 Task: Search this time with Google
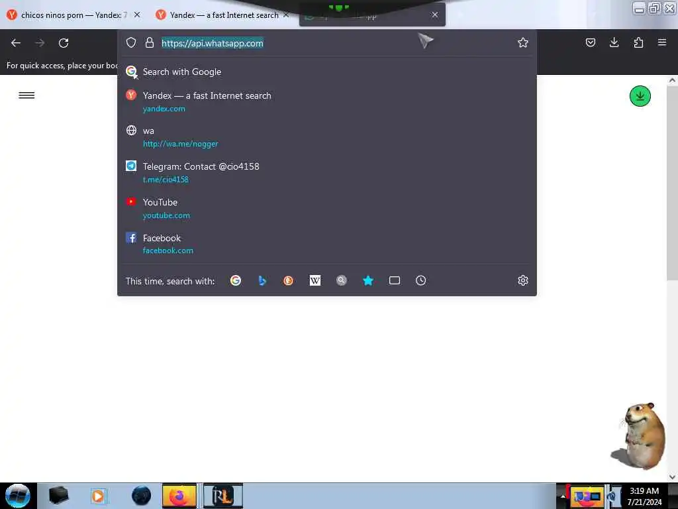coord(236,280)
